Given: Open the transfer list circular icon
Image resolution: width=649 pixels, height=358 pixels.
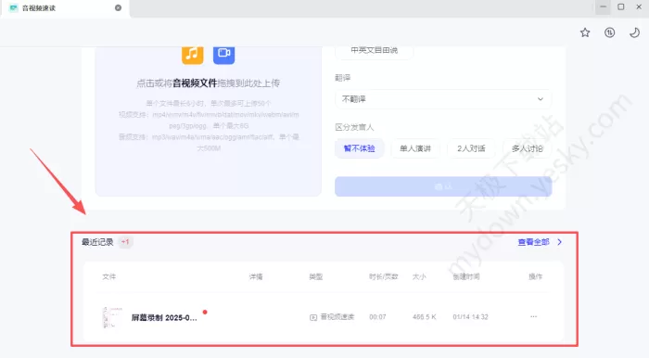Looking at the screenshot, I should point(610,32).
